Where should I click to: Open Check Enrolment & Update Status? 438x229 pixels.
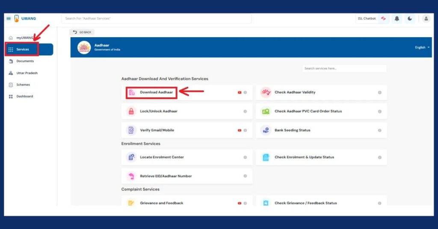point(321,157)
